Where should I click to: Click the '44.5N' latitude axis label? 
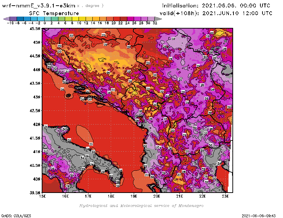pyautogui.click(x=35, y=56)
